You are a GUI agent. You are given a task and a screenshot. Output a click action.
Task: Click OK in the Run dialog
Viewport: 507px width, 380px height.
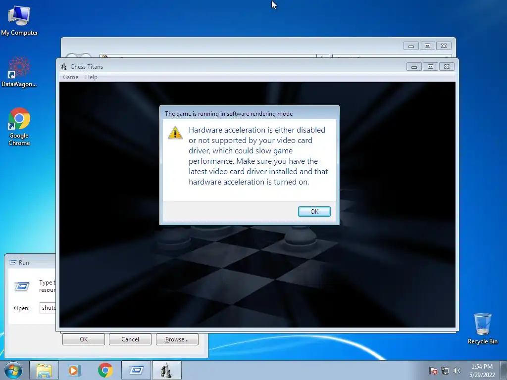point(83,339)
